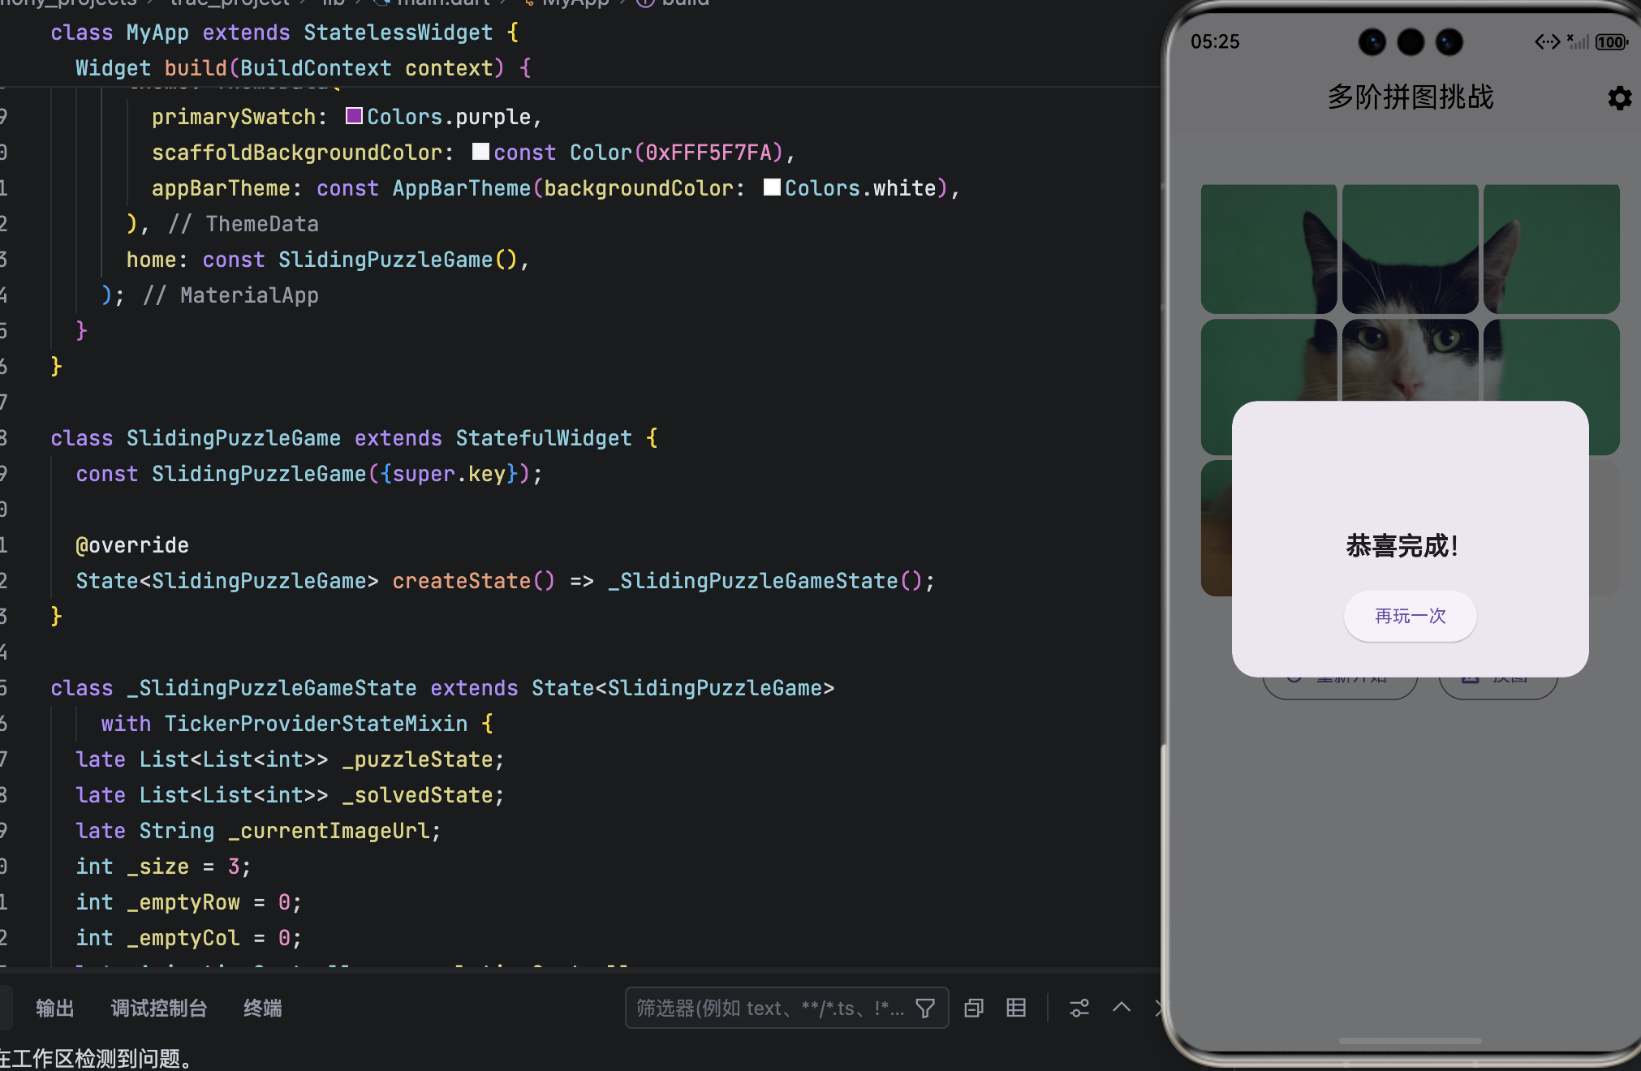Open the 终端 terminal tab
The height and width of the screenshot is (1071, 1641).
click(263, 1009)
